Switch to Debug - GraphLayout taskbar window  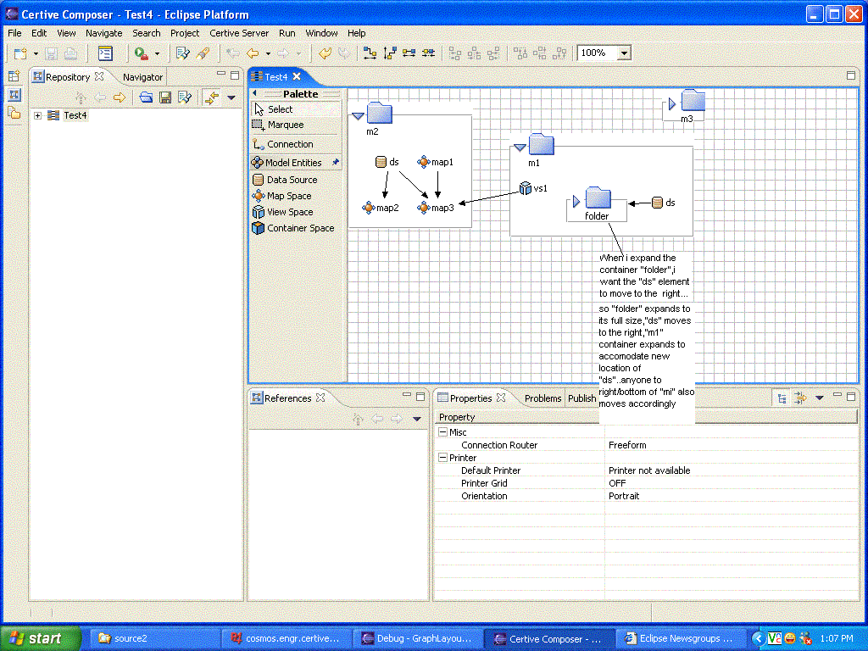point(419,638)
